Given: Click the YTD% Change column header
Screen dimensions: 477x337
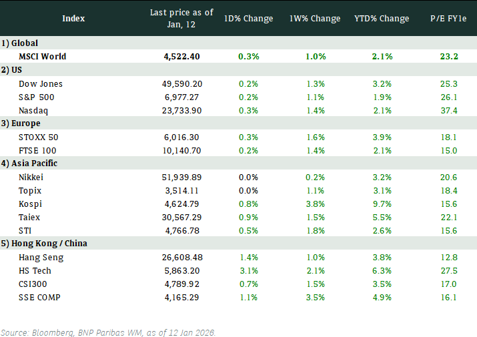Looking at the screenshot, I should (x=381, y=18).
